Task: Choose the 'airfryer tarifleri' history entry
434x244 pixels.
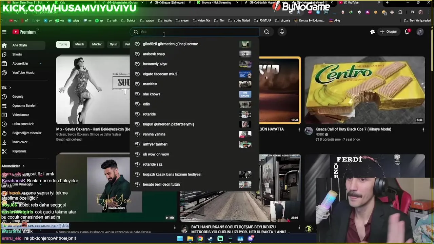Action: coord(194,144)
